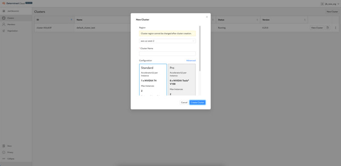Open the Clusters sidebar icon
The image size is (341, 166).
(x=4, y=18)
